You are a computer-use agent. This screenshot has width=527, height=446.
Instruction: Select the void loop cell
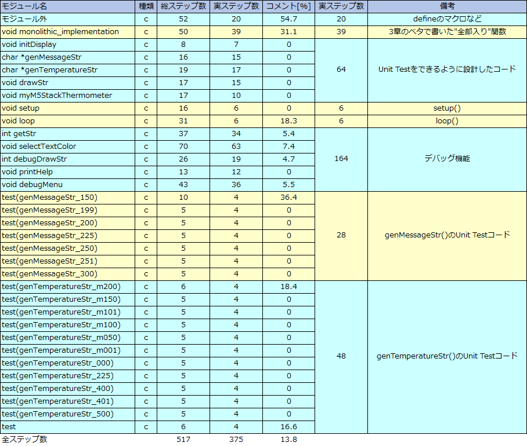(x=67, y=121)
